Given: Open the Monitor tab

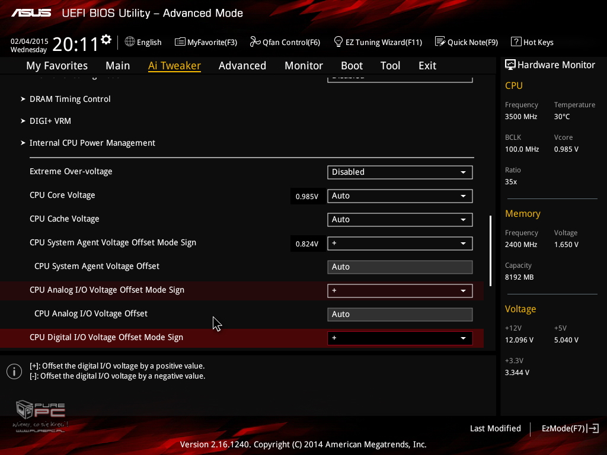Looking at the screenshot, I should tap(304, 66).
